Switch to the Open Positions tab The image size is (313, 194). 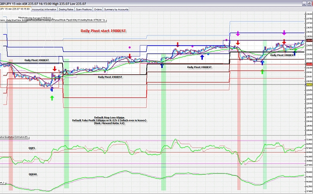(x=84, y=9)
